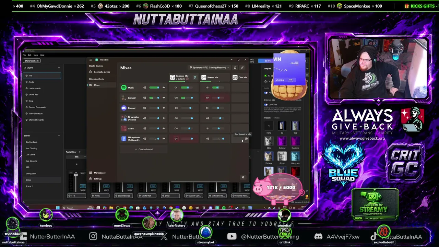Click the Windows taskbar Search box

78,208
